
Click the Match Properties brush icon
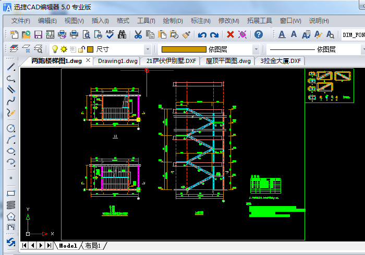[x=186, y=34]
